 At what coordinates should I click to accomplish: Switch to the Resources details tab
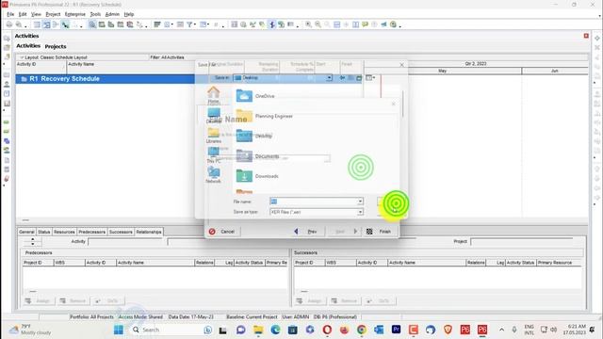64,232
